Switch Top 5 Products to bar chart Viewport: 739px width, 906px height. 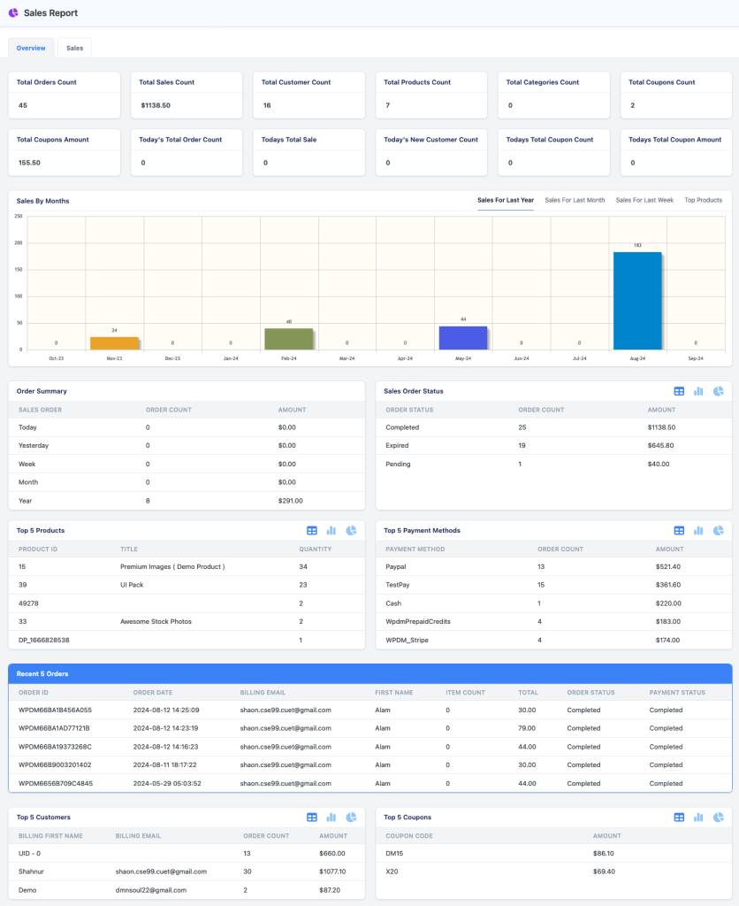pyautogui.click(x=331, y=531)
